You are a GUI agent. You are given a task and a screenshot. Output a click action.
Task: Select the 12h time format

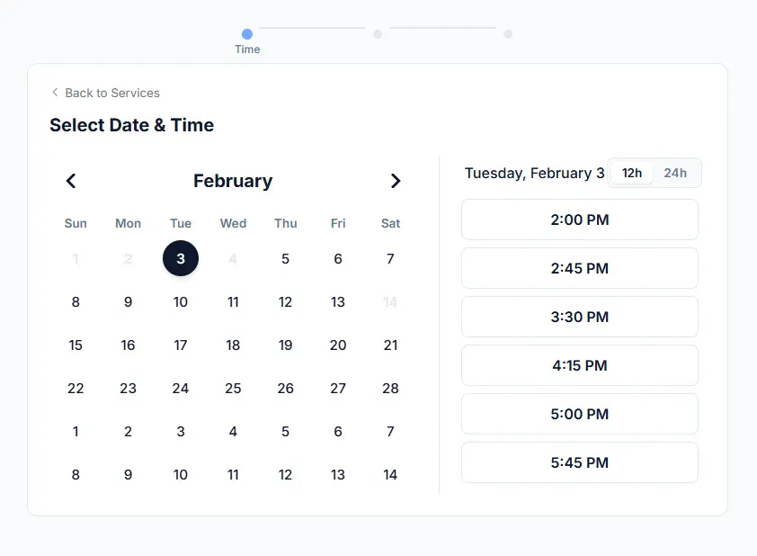pos(632,173)
